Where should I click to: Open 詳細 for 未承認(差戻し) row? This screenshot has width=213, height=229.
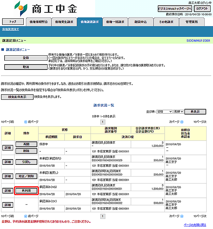8,176
